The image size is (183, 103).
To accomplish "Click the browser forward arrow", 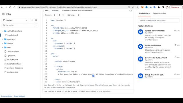I will 6,7.
